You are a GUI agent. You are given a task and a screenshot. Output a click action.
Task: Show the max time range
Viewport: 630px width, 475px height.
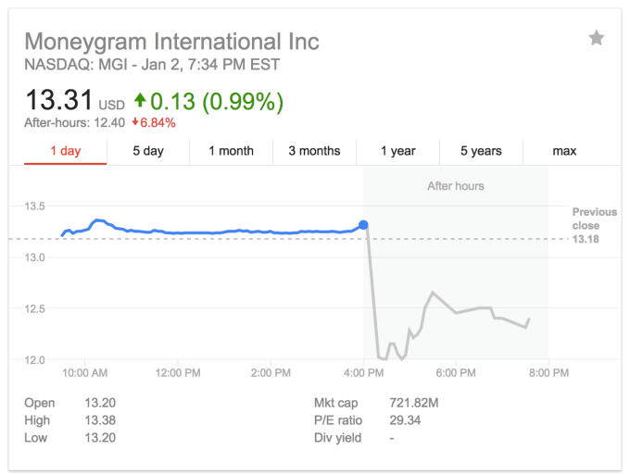pyautogui.click(x=564, y=151)
